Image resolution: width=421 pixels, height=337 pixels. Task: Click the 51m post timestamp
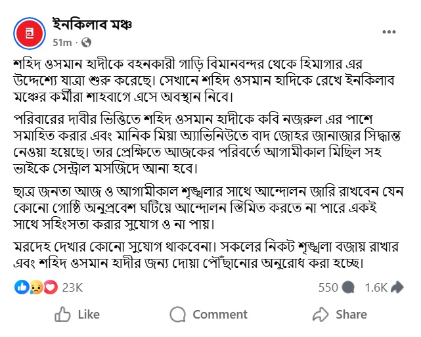click(x=62, y=43)
